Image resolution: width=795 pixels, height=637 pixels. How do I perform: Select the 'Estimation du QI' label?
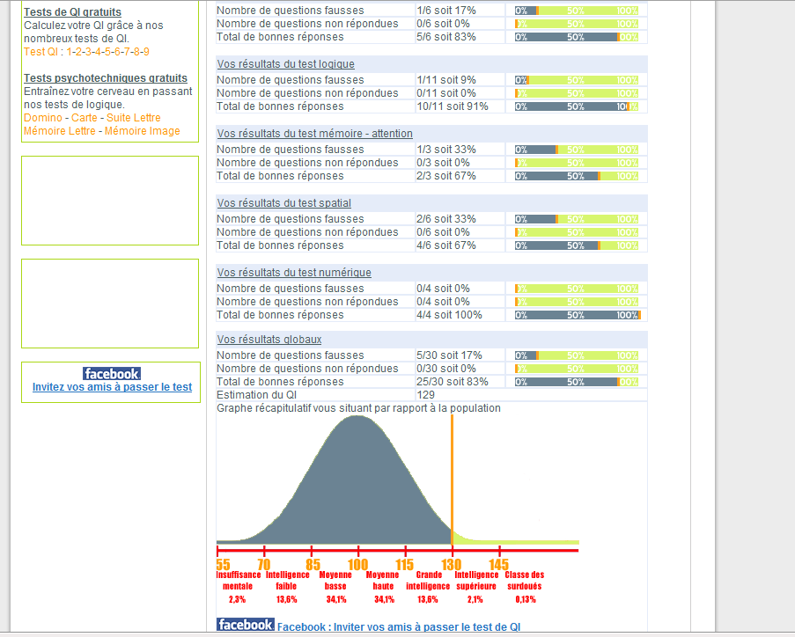pos(256,395)
